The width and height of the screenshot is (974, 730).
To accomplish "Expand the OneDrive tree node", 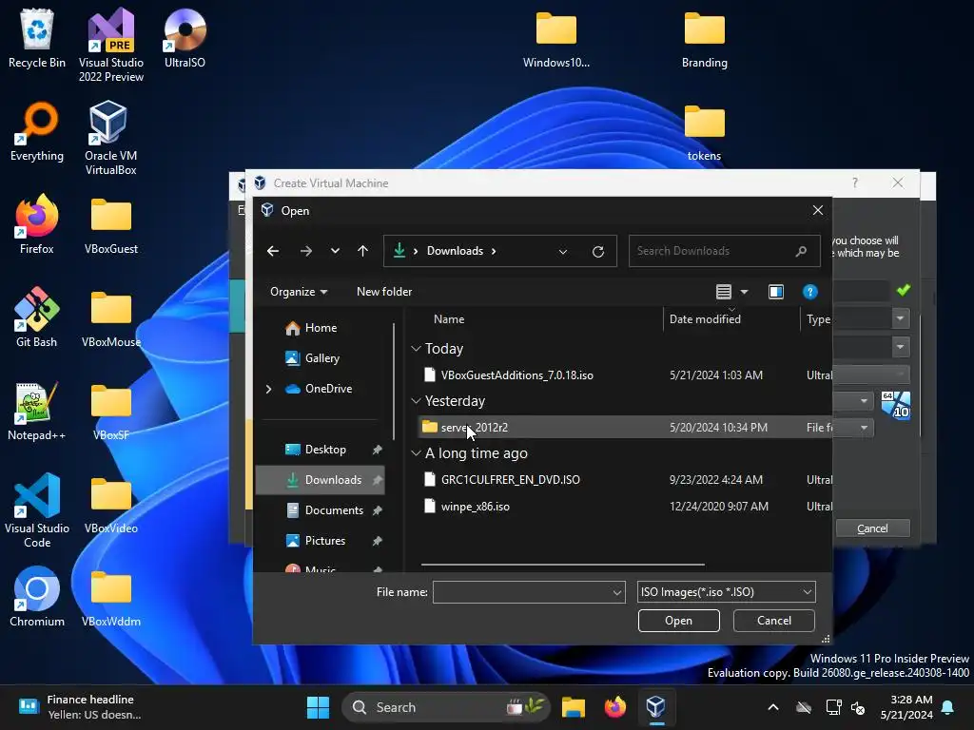I will click(x=268, y=389).
